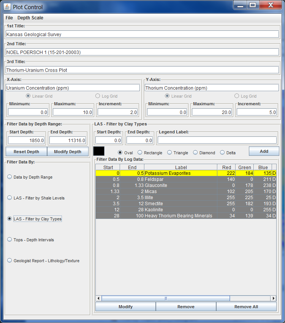Maximize the Plot Control window
The height and width of the screenshot is (323, 285).
pos(253,5)
